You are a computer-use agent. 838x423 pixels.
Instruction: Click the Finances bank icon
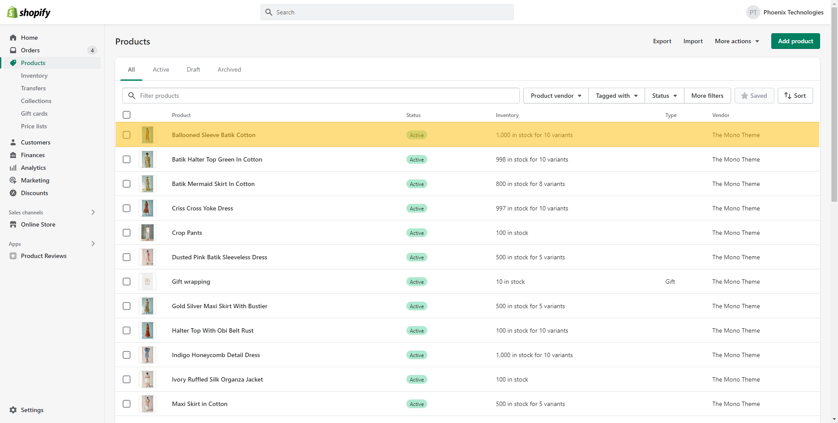[13, 155]
